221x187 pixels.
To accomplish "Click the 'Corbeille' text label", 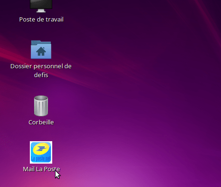I will [x=41, y=122].
